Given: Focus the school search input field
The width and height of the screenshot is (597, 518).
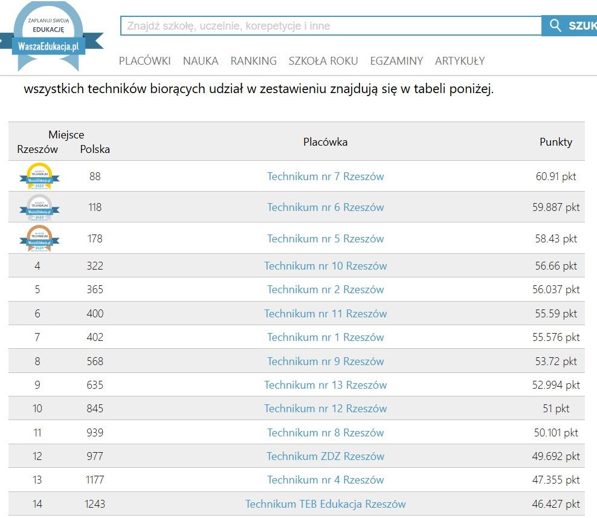Looking at the screenshot, I should coord(331,26).
